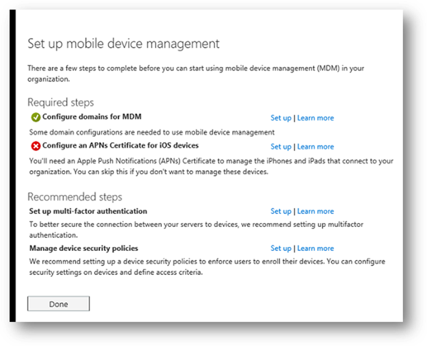Click the 'Set up mobile device management' title
427x346 pixels.
click(x=123, y=44)
